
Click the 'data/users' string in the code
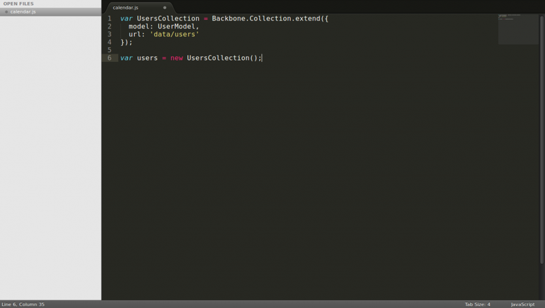click(174, 34)
